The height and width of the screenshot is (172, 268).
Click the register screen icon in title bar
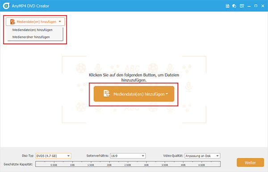pos(242,6)
